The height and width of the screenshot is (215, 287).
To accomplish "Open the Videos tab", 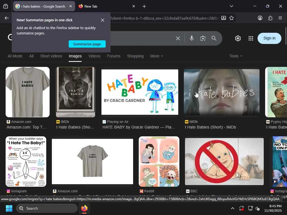I will [94, 56].
